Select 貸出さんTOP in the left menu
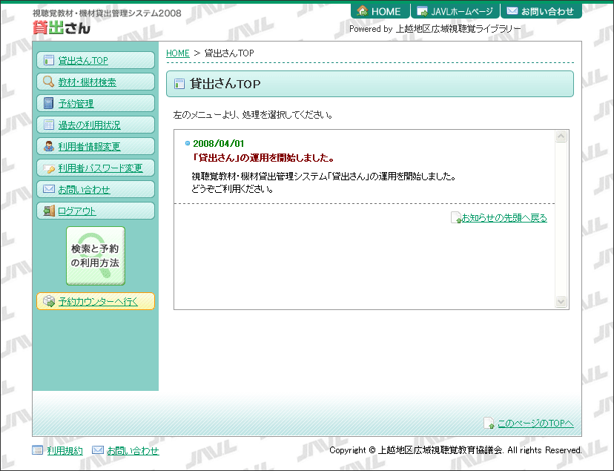The width and height of the screenshot is (614, 471). pos(83,61)
